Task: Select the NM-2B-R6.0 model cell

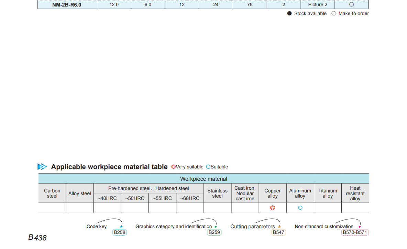Action: coord(67,4)
